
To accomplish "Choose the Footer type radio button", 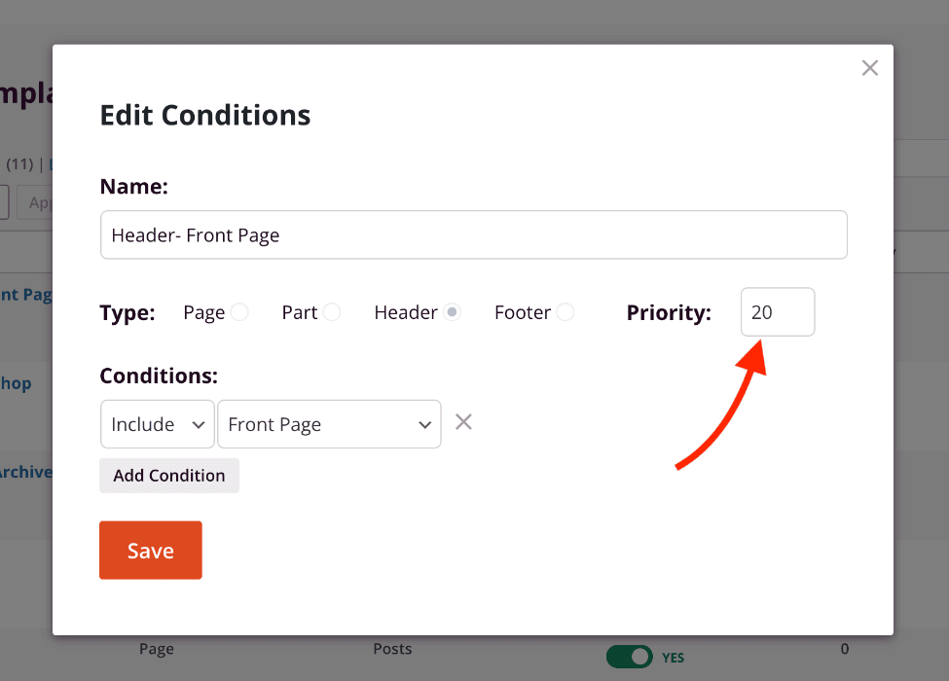I will tap(566, 312).
